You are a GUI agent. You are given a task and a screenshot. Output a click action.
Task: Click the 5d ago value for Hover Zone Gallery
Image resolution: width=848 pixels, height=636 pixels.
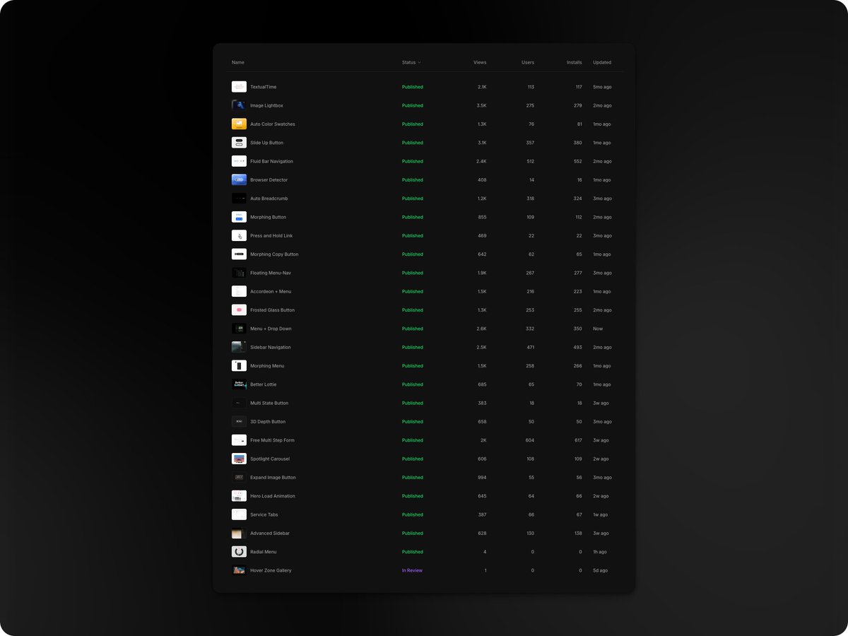coord(601,570)
